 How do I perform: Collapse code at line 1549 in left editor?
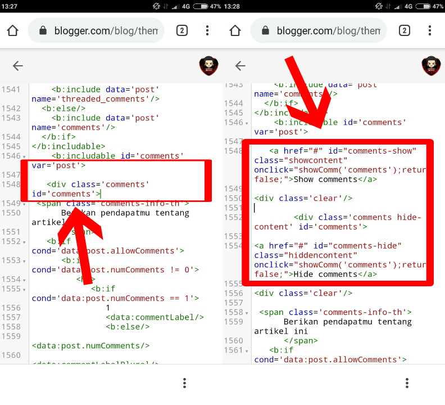(24, 204)
